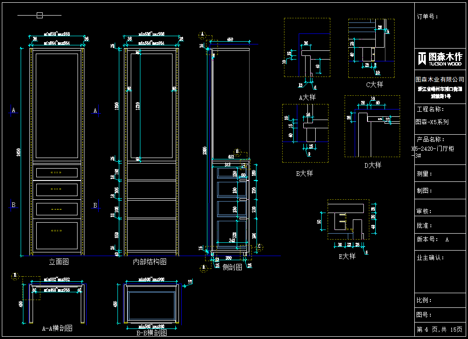Click the A-A横剖图 section title
The image size is (468, 339).
[57, 328]
